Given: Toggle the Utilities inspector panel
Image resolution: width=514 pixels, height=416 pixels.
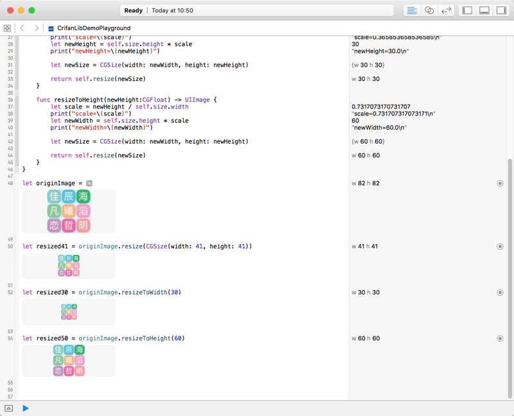Looking at the screenshot, I should pos(501,10).
